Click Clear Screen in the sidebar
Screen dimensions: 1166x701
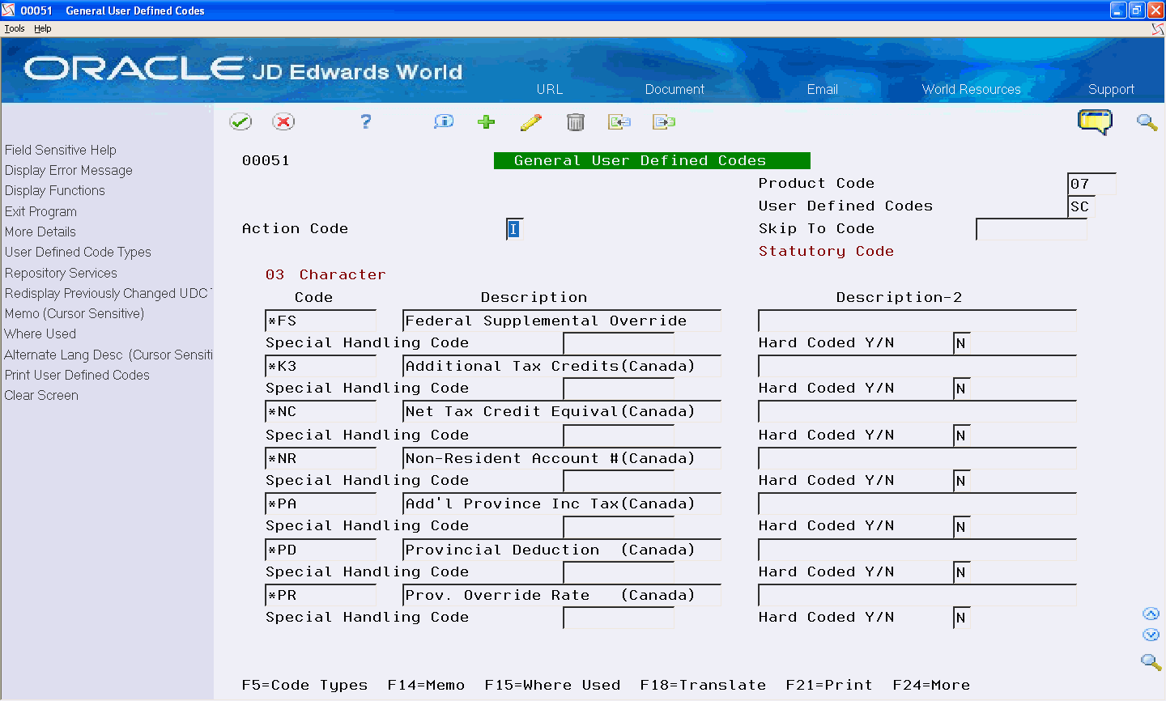click(x=41, y=395)
